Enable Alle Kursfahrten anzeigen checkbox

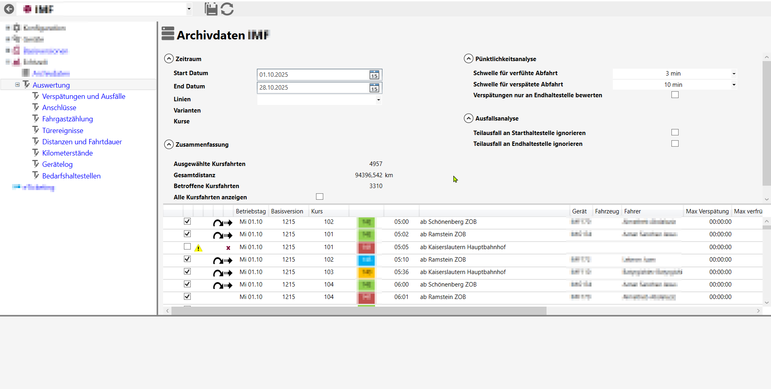[x=320, y=197]
